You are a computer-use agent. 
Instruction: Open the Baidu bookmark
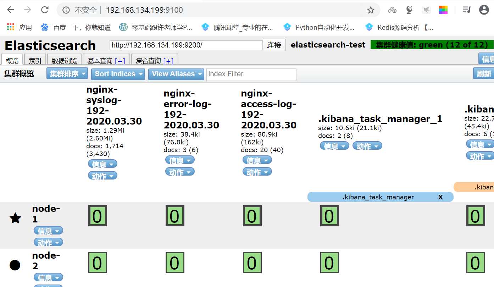pos(76,27)
